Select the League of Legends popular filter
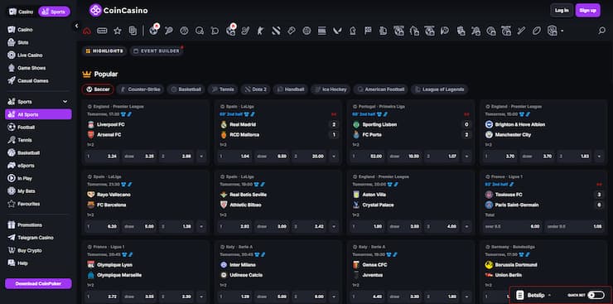Viewport: 613px width, 304px height. click(x=439, y=89)
